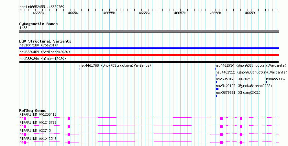Select variant label nsv5830340 (Almarri2020)
Screen dimensions: 288x146
(x=43, y=59)
